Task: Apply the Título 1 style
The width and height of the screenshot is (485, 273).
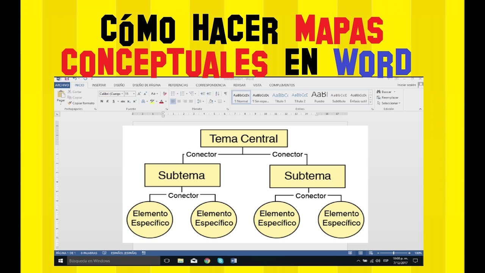Action: [280, 97]
